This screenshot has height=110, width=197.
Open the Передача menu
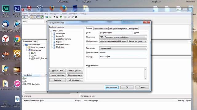coord(54,14)
